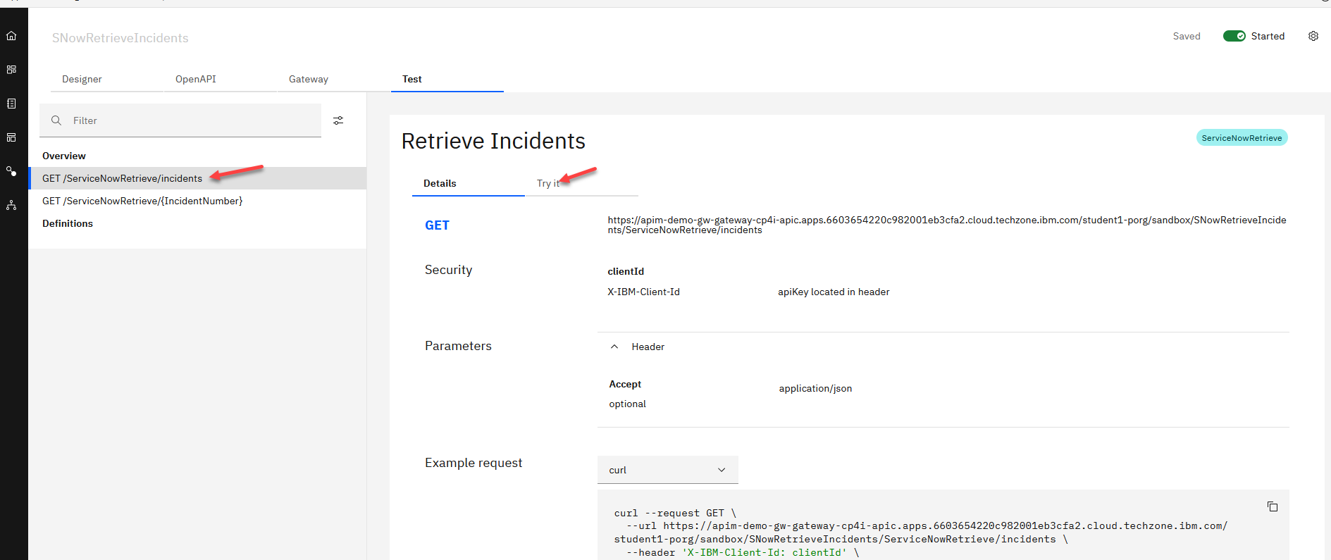
Task: Click the connected-dots icon in sidebar
Action: tap(11, 171)
